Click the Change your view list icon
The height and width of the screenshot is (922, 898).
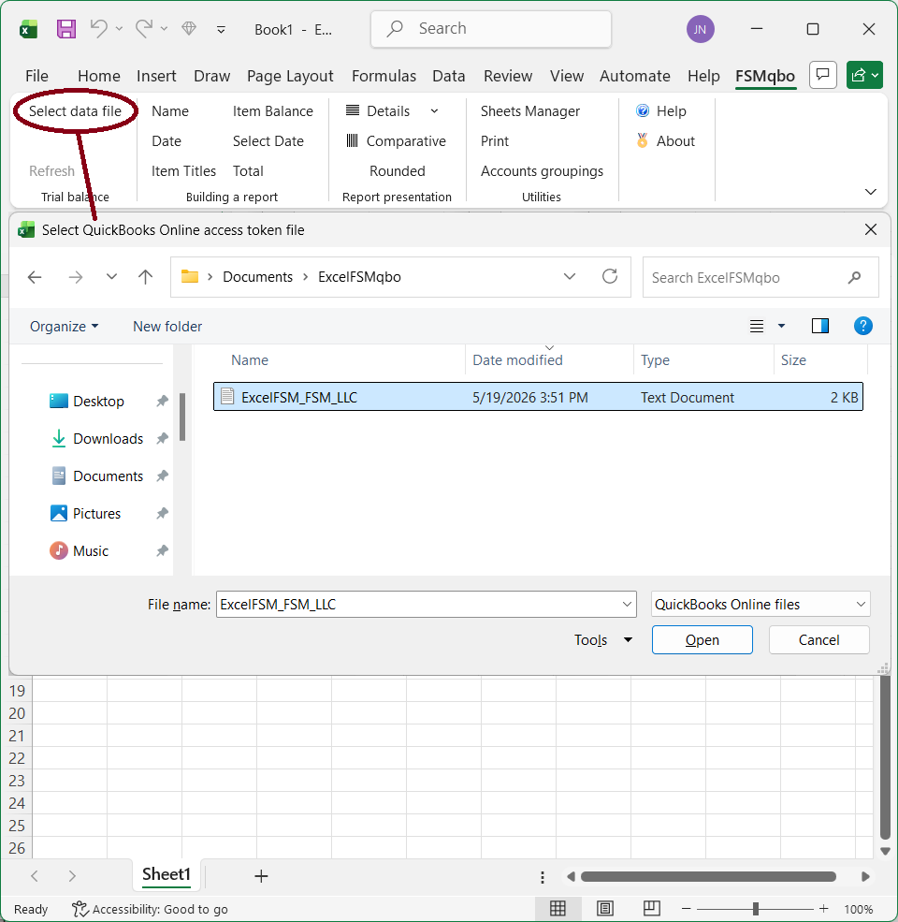click(x=757, y=327)
